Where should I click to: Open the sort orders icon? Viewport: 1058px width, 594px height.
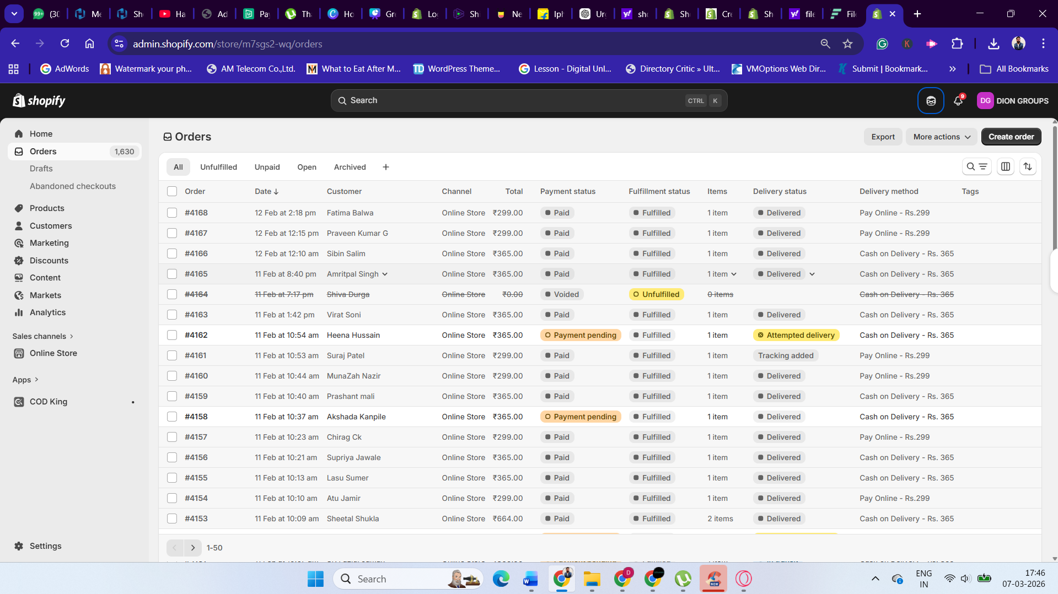click(1028, 166)
